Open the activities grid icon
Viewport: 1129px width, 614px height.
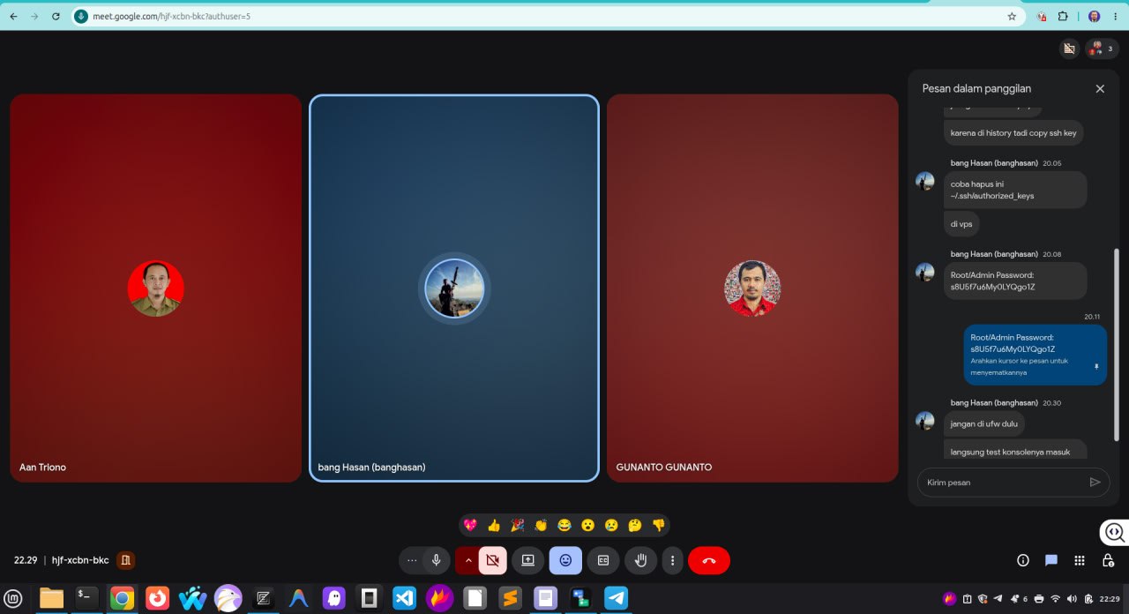click(1080, 560)
